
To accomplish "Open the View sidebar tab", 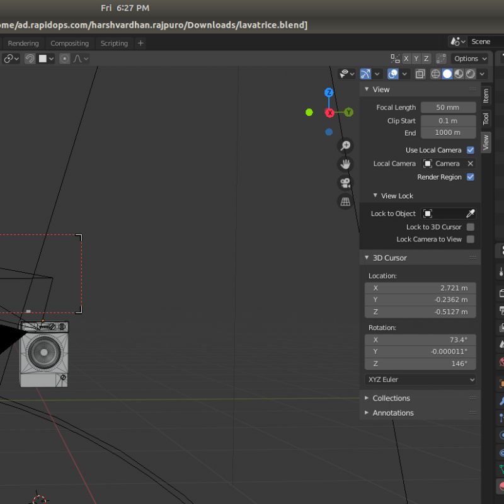I will click(486, 142).
